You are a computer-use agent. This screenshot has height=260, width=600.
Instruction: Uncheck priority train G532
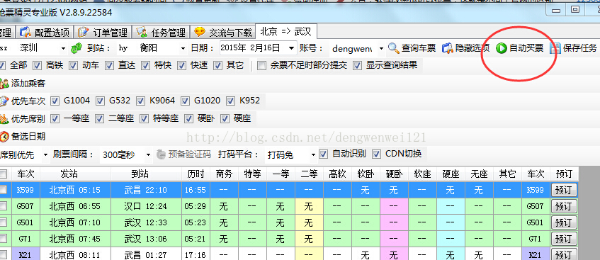point(101,101)
